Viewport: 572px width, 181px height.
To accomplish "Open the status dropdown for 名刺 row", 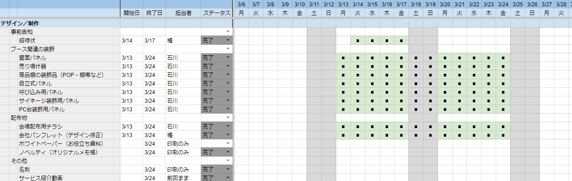I will click(228, 170).
